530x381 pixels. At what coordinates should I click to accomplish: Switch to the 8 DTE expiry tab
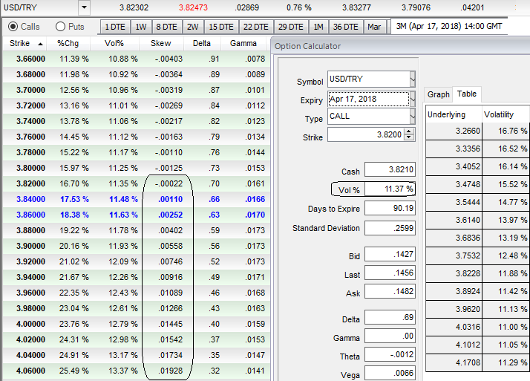[x=165, y=27]
